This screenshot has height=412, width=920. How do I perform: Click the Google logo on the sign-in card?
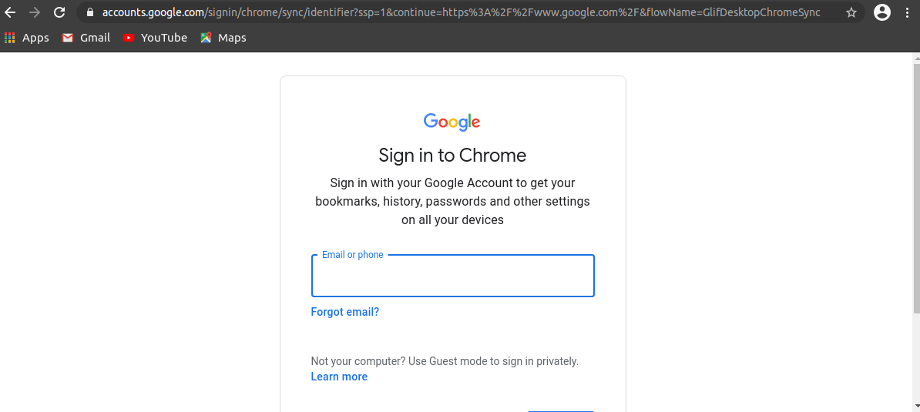pyautogui.click(x=452, y=122)
